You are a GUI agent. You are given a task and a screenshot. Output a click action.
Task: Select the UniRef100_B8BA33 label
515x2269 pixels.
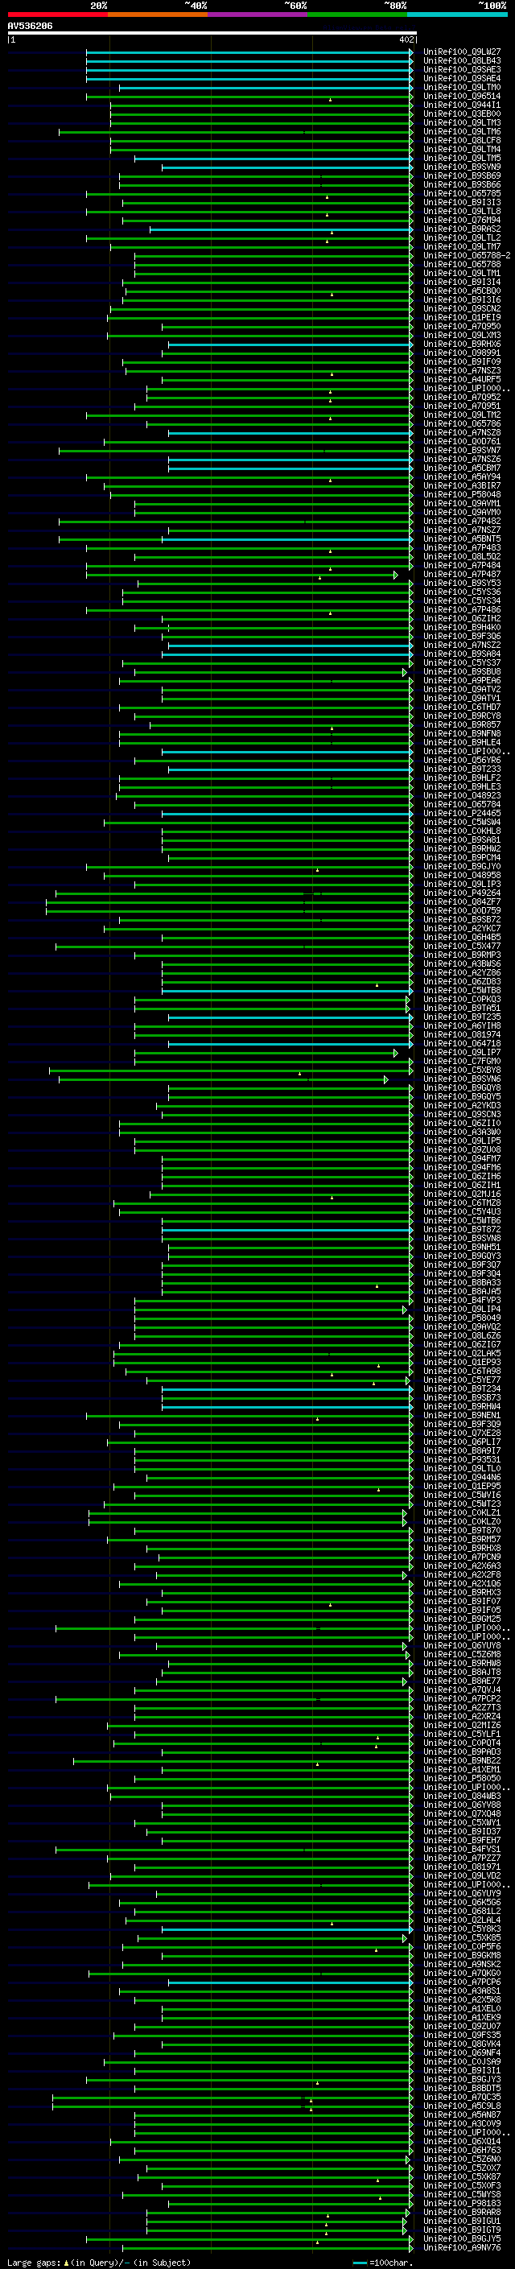coord(461,1283)
